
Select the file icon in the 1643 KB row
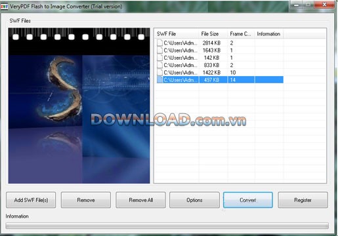(159, 50)
